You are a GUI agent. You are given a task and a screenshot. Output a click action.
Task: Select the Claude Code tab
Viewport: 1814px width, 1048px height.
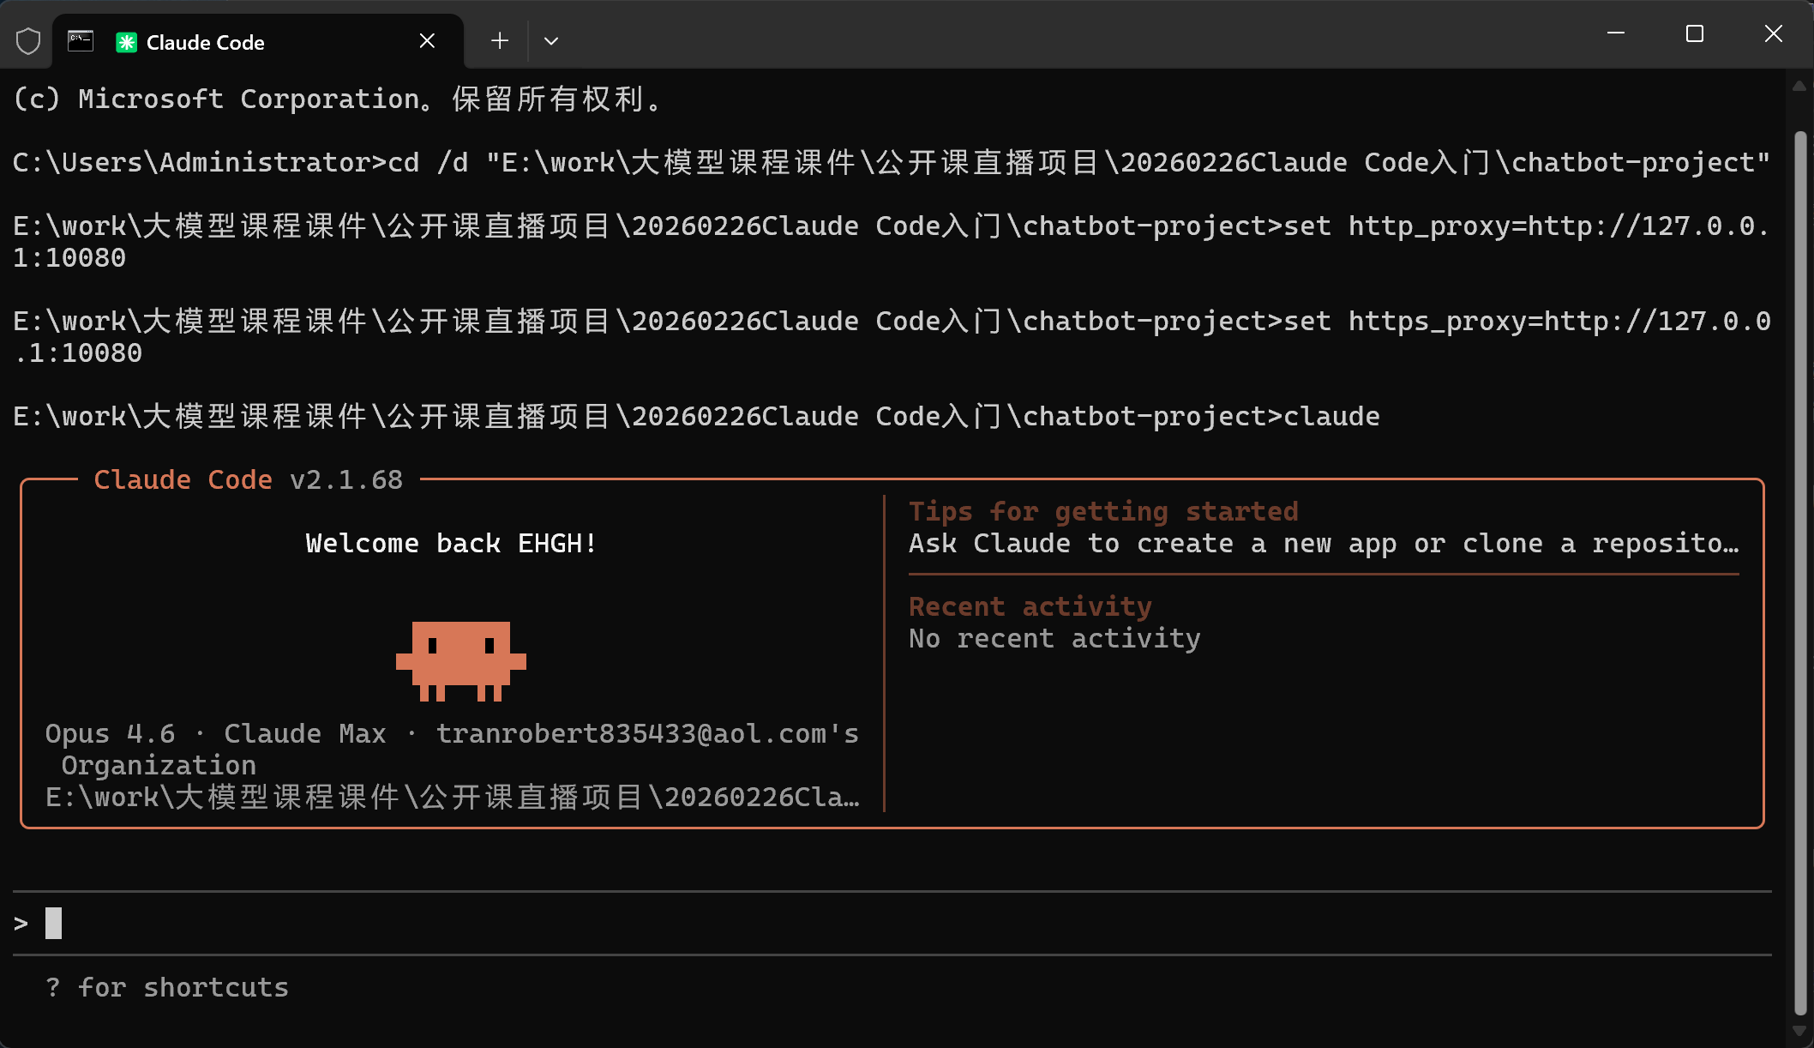point(257,41)
